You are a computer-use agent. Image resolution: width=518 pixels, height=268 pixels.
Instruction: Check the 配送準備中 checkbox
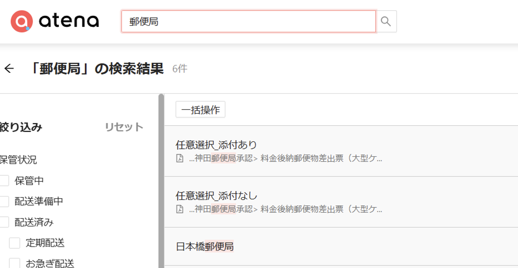pyautogui.click(x=4, y=201)
